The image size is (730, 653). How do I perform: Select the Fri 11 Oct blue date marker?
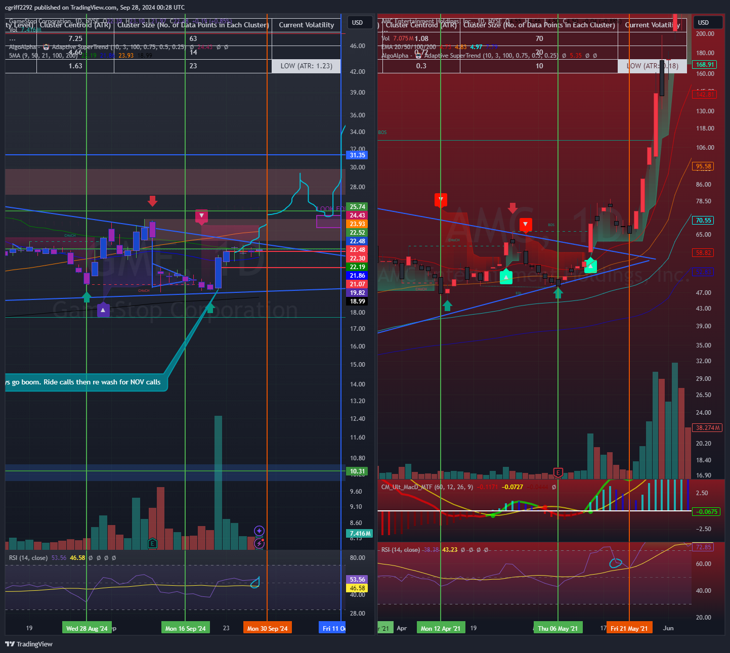[333, 628]
